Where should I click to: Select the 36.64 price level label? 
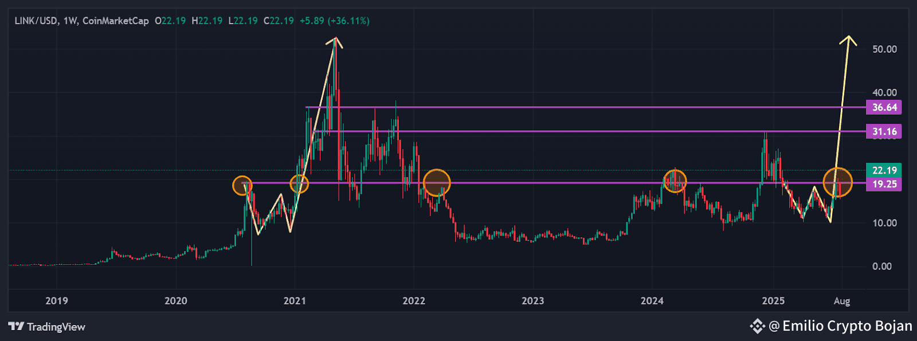[884, 107]
